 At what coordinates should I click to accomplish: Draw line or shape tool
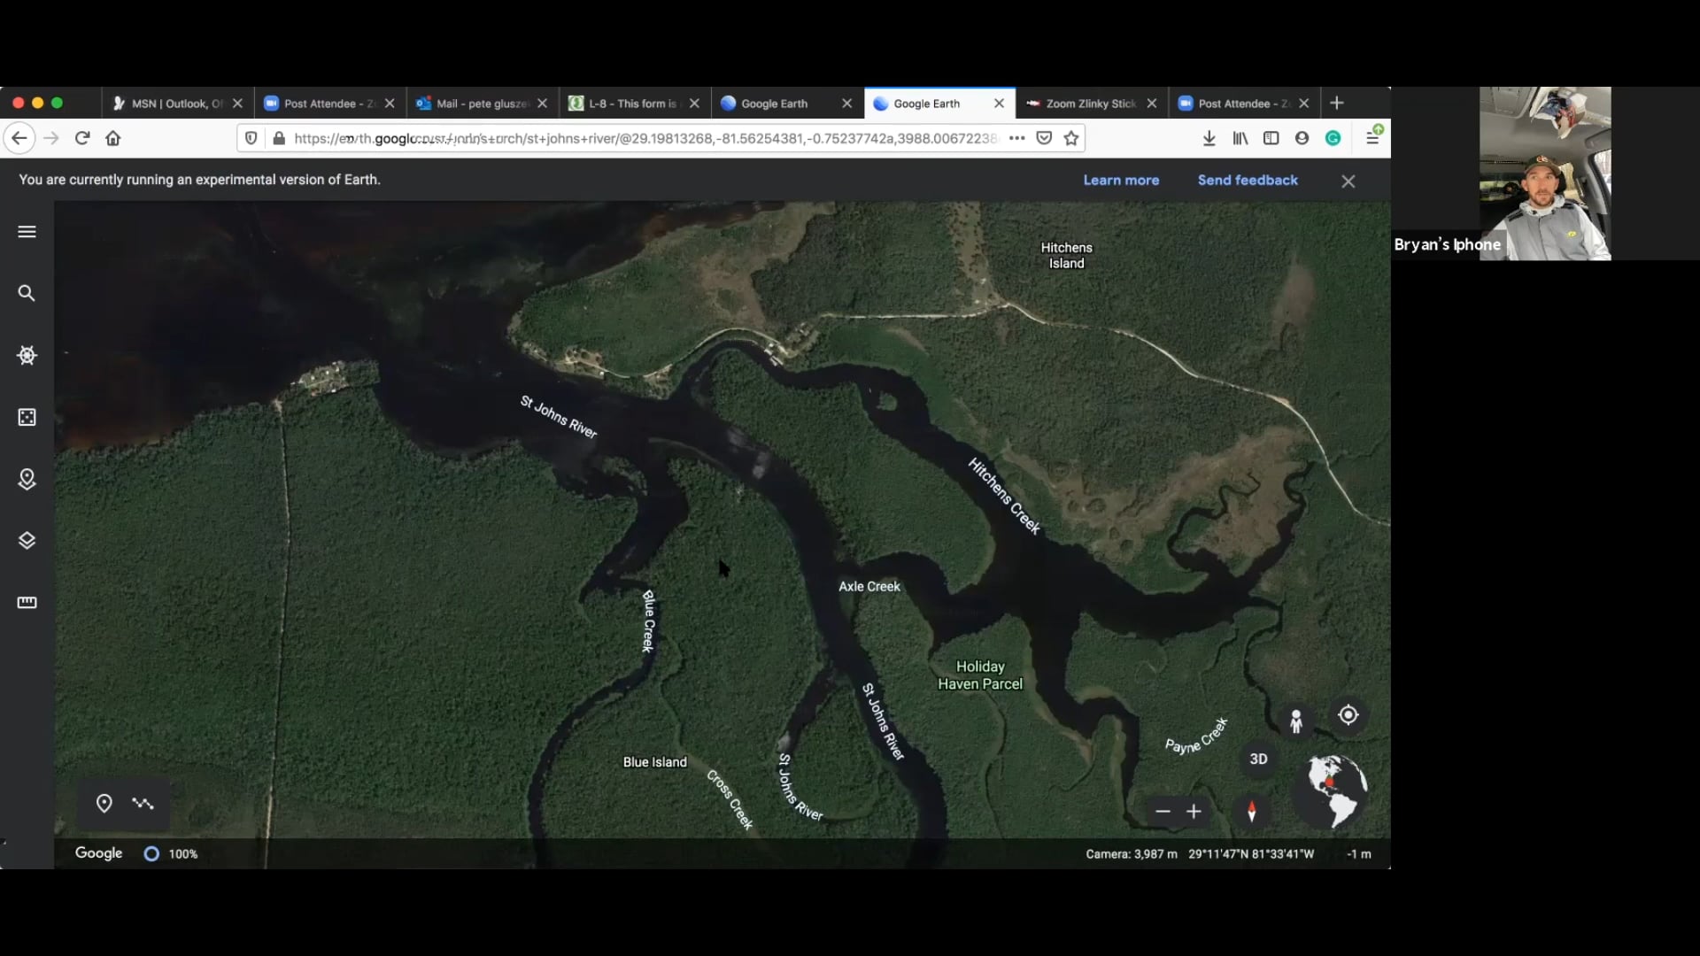click(143, 804)
